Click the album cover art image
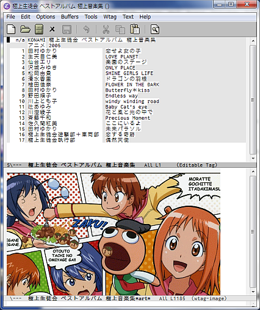The image size is (260, 310). click(114, 234)
